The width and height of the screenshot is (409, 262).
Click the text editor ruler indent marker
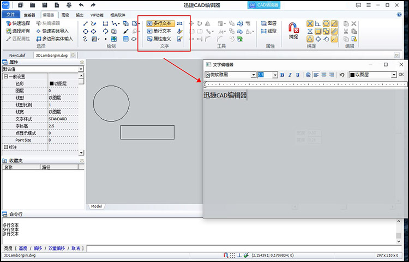205,84
